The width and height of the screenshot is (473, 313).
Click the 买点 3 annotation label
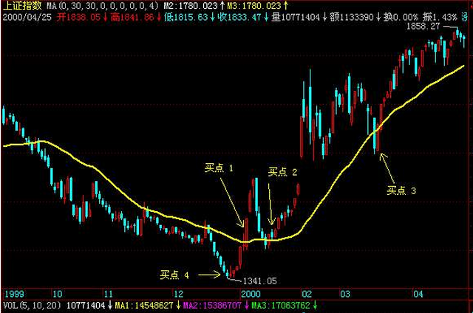click(x=401, y=190)
